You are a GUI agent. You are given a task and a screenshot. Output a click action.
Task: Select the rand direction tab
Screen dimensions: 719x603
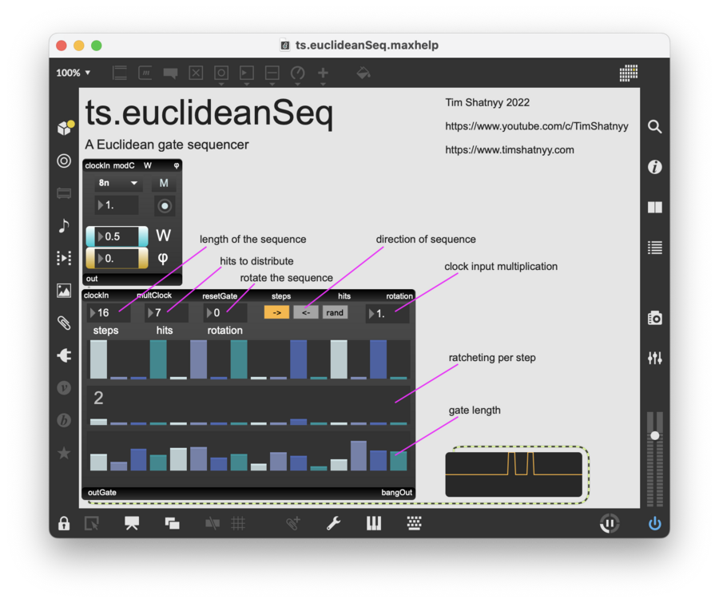[335, 313]
